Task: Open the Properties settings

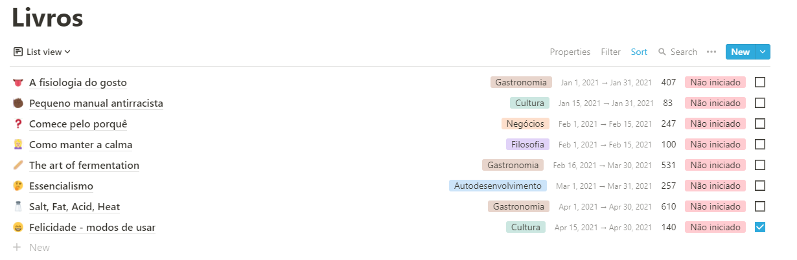Action: click(570, 52)
